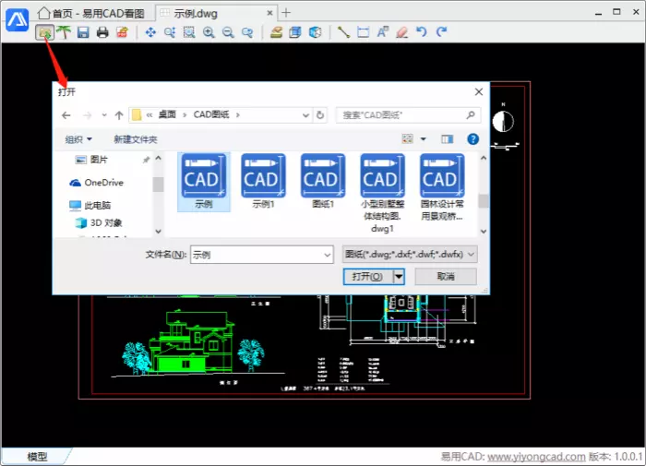Select OneDrive in the navigation pane
This screenshot has height=466, width=646.
click(x=103, y=183)
